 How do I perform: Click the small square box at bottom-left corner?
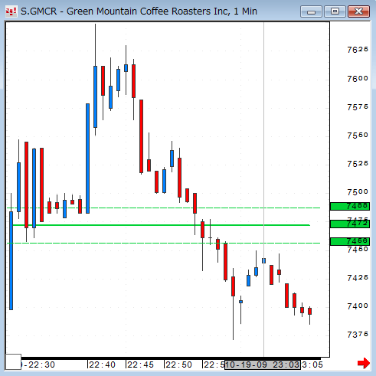[13, 361]
